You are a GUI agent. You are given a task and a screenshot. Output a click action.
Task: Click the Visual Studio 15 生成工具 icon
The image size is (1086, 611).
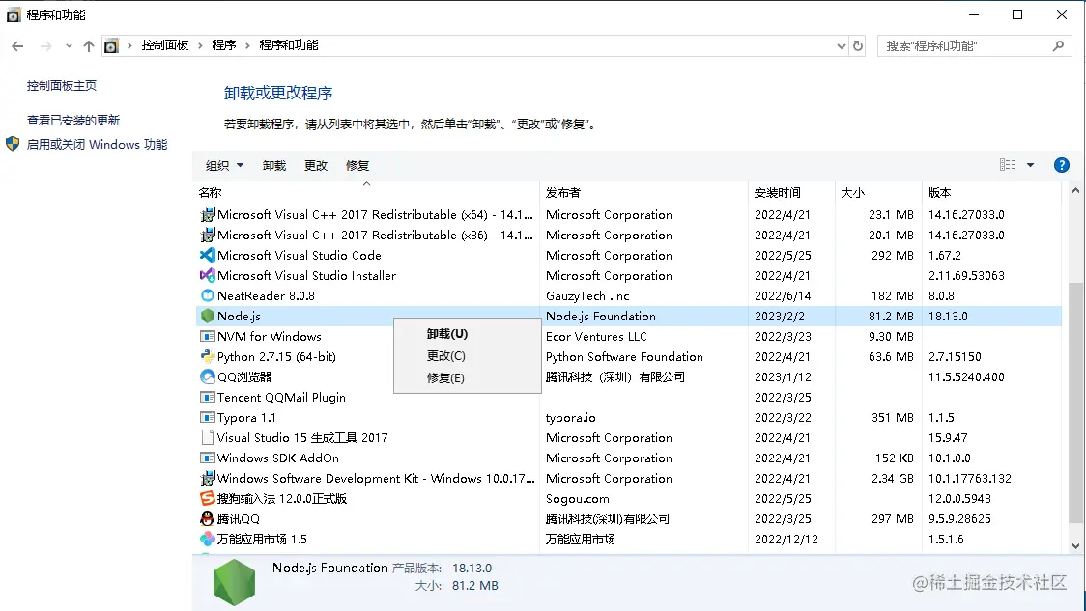tap(207, 437)
